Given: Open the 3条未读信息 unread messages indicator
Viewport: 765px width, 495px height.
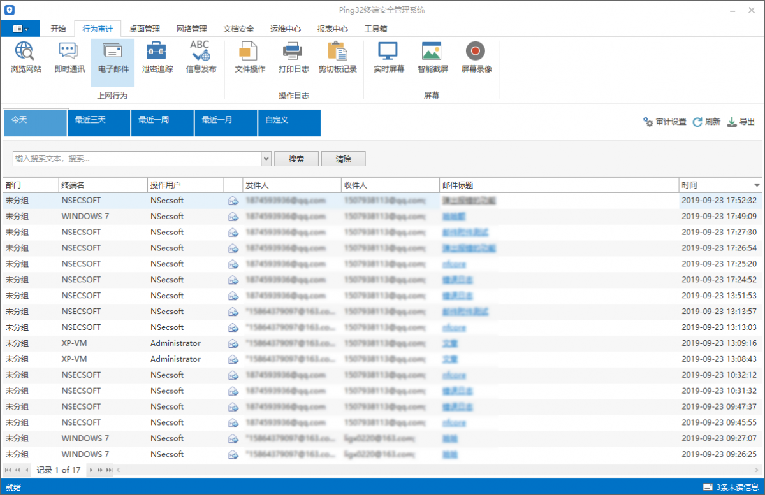Looking at the screenshot, I should coord(731,487).
